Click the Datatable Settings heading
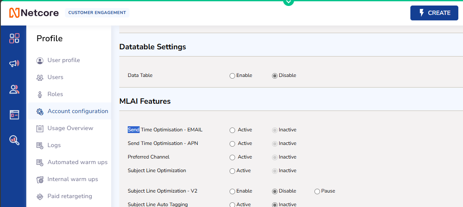This screenshot has height=207, width=463. [x=153, y=47]
